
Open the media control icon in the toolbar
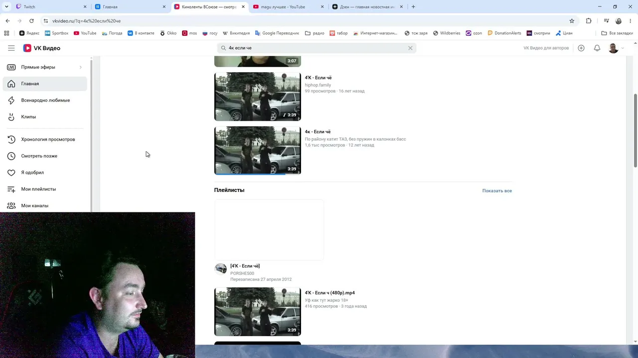(x=606, y=21)
